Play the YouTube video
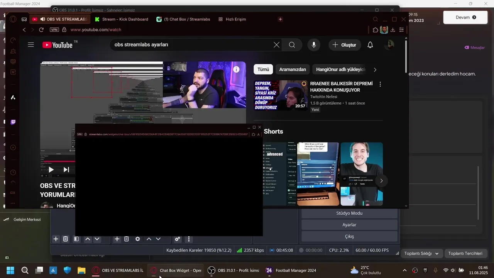Viewport: 494px width, 278px height. 51,170
